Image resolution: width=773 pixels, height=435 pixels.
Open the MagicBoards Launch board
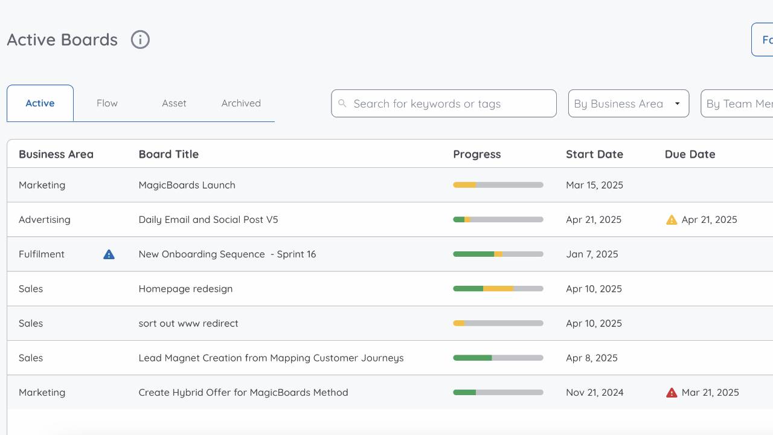click(187, 185)
